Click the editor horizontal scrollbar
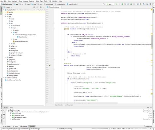Image resolution: width=155 pixels, height=130 pixels. [86, 103]
